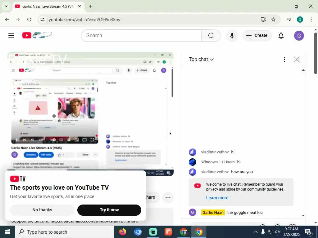Image resolution: width=318 pixels, height=238 pixels.
Task: Open live chat three-dot options
Action: (x=284, y=59)
